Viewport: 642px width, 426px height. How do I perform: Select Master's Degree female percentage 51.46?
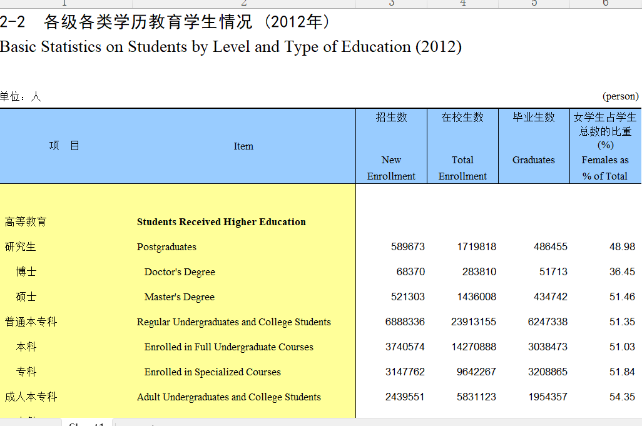coord(623,297)
